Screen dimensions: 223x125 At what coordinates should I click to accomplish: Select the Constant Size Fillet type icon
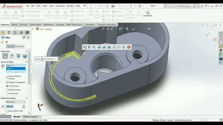(5, 56)
